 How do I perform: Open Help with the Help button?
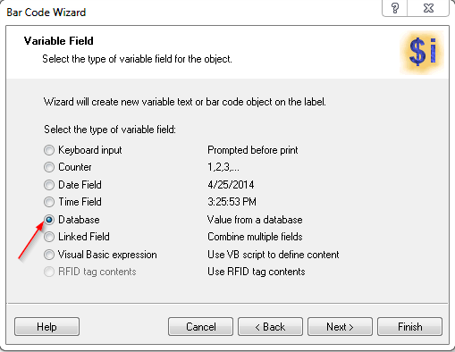click(46, 327)
